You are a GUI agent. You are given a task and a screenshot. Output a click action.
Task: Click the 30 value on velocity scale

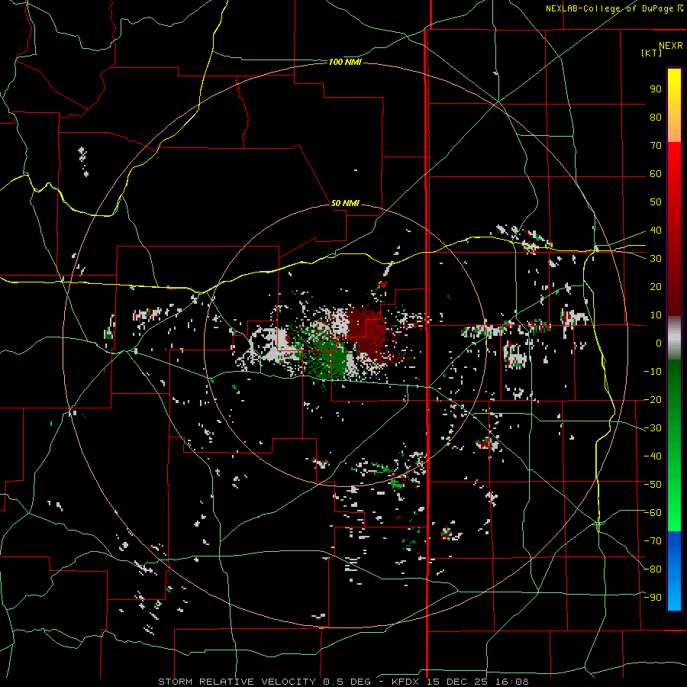pos(656,259)
